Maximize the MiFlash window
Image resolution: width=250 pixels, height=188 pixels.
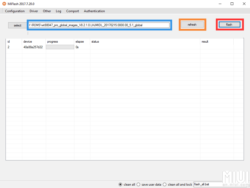(232, 4)
